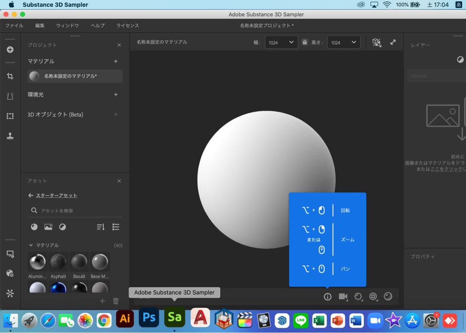
Task: Add a new material with plus button
Action: (x=116, y=61)
